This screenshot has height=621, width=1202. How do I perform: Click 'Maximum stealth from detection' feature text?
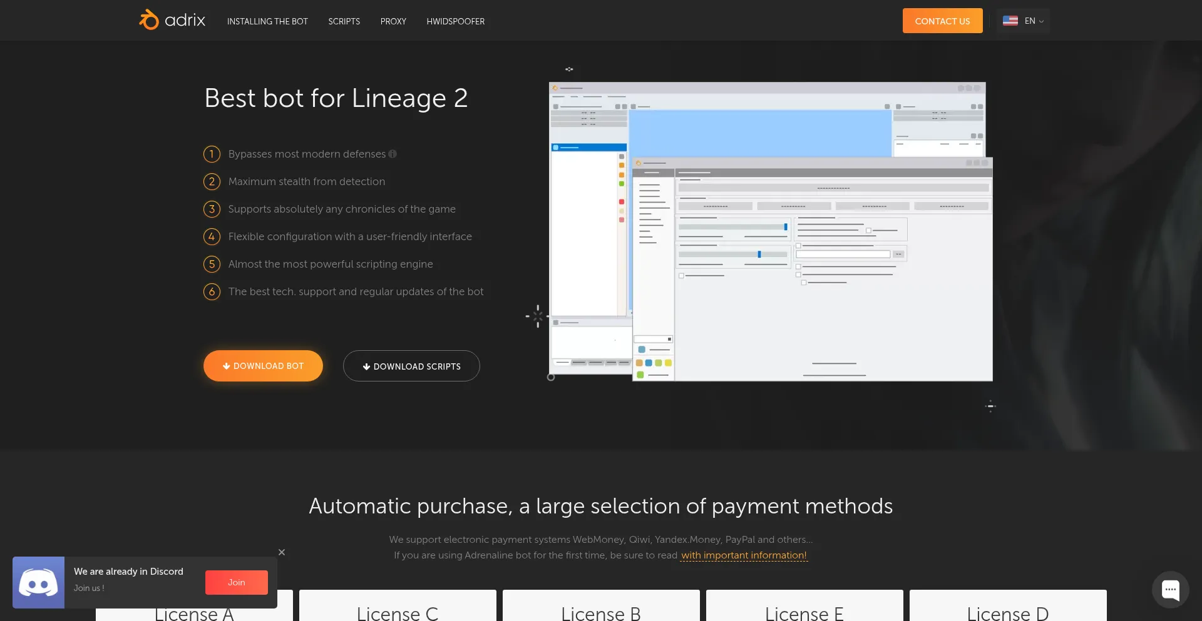[307, 181]
